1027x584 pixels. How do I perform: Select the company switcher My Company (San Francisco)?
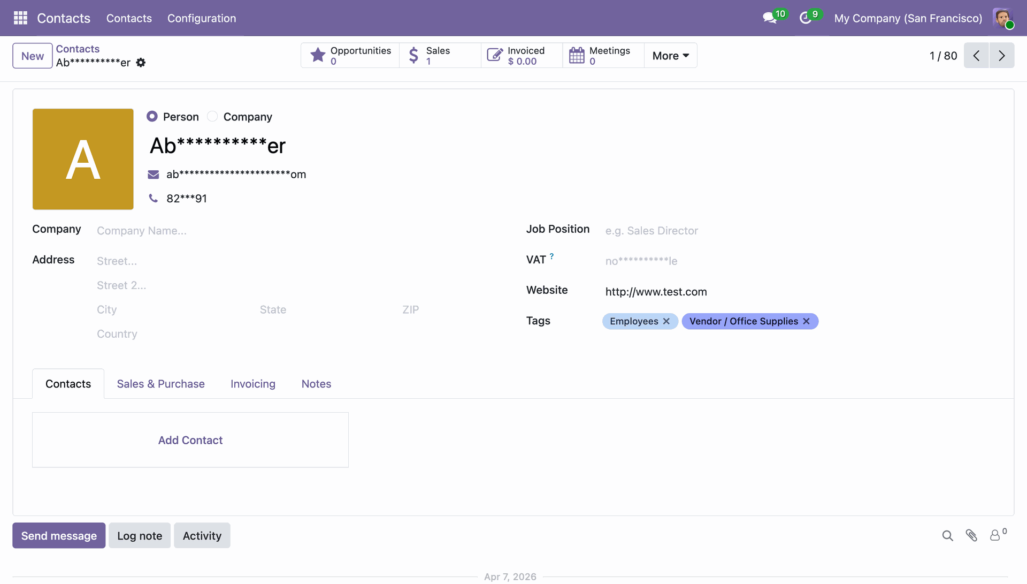(x=908, y=18)
